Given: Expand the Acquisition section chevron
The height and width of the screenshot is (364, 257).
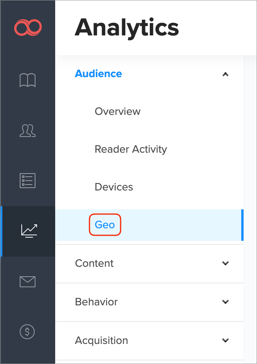Looking at the screenshot, I should [x=225, y=340].
